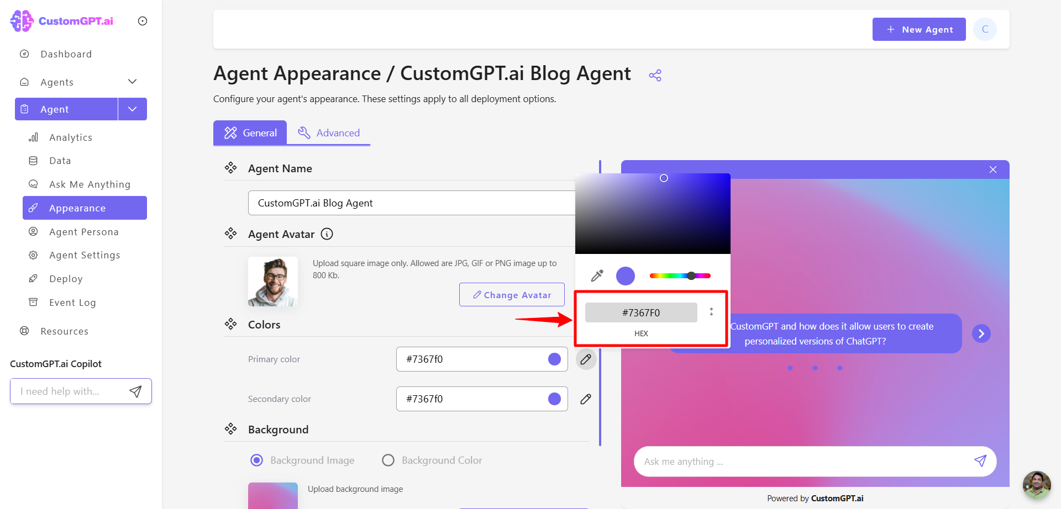Image resolution: width=1061 pixels, height=509 pixels.
Task: Click the suggested question about CustomGPT
Action: tap(816, 333)
